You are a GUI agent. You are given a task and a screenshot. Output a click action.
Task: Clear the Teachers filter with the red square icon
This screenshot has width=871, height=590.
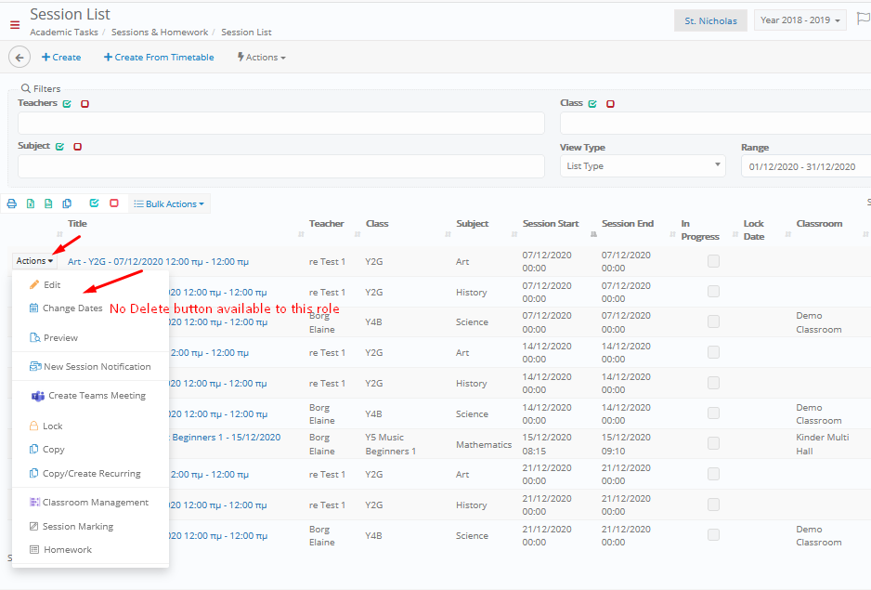point(85,103)
